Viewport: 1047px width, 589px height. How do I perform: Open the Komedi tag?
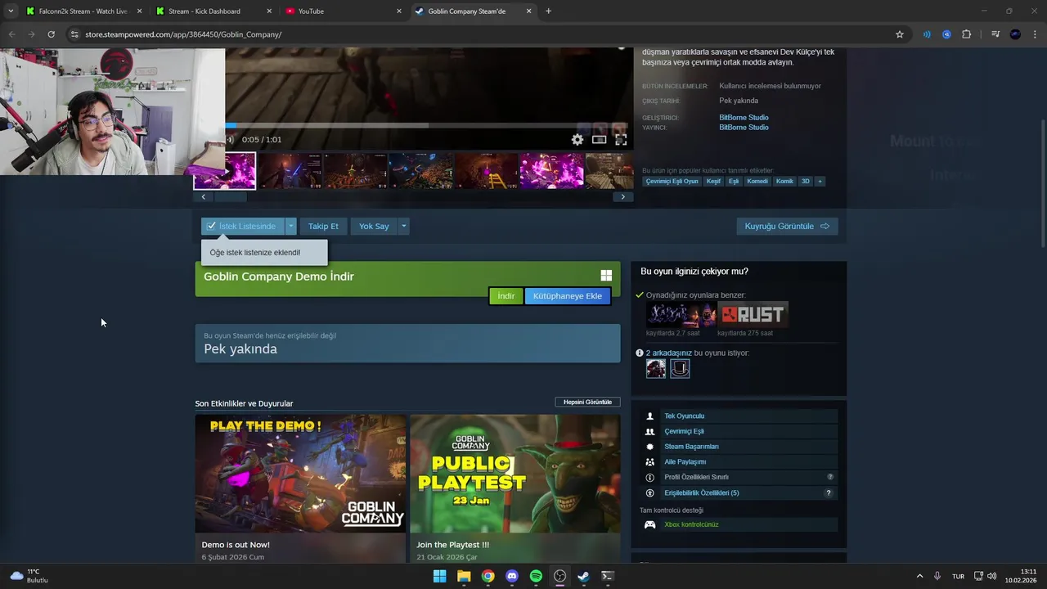[x=757, y=181]
